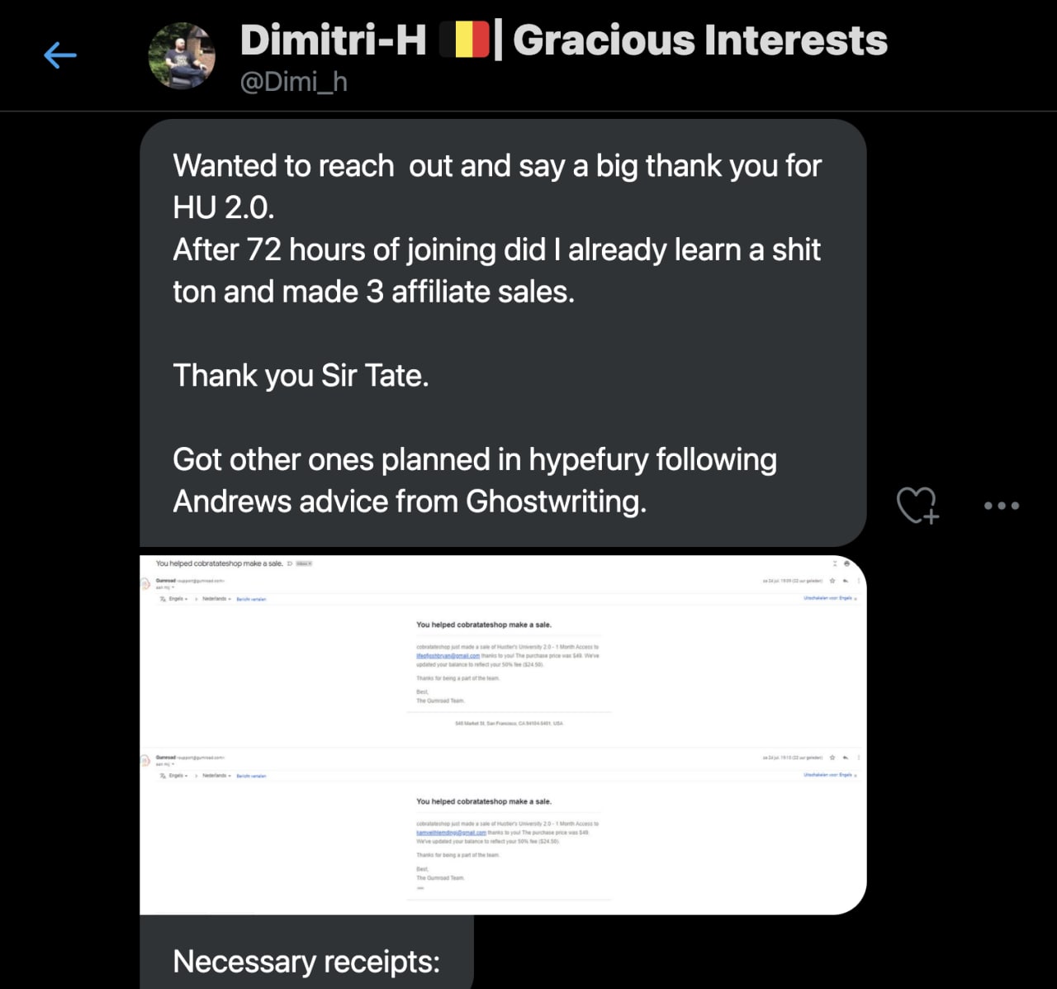Click the @Dimi_h handle
Image resolution: width=1057 pixels, height=989 pixels.
tap(293, 82)
